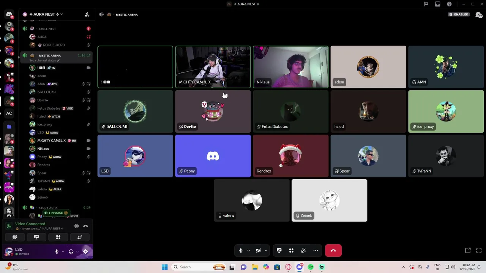Image resolution: width=486 pixels, height=273 pixels.
Task: Select the CHILL NEST voice channel
Action: (56, 29)
